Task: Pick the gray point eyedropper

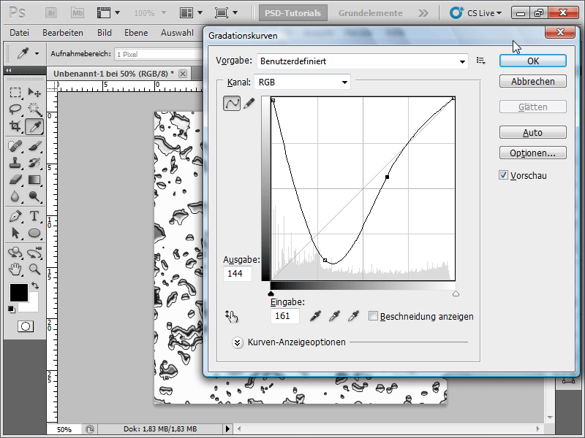Action: click(x=334, y=316)
